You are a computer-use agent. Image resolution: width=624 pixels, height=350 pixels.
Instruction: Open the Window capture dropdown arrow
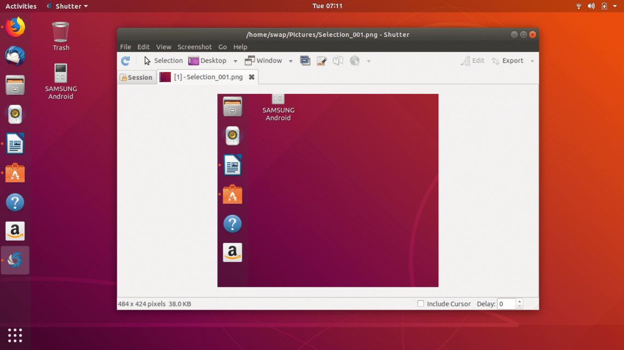(x=291, y=61)
